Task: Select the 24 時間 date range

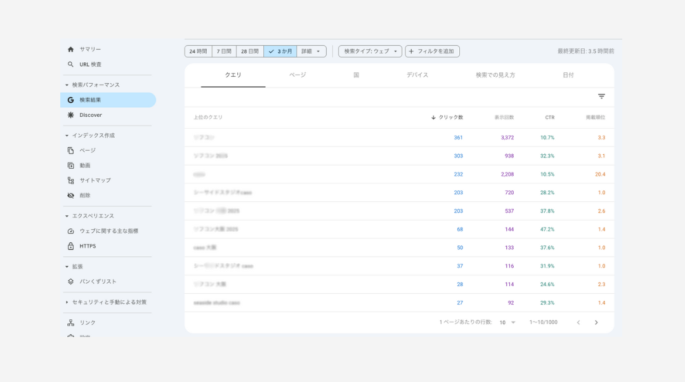Action: (199, 51)
